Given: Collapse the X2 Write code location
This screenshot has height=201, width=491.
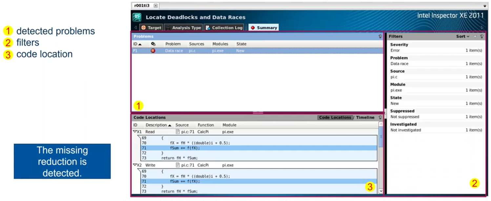Looking at the screenshot, I should [x=134, y=165].
